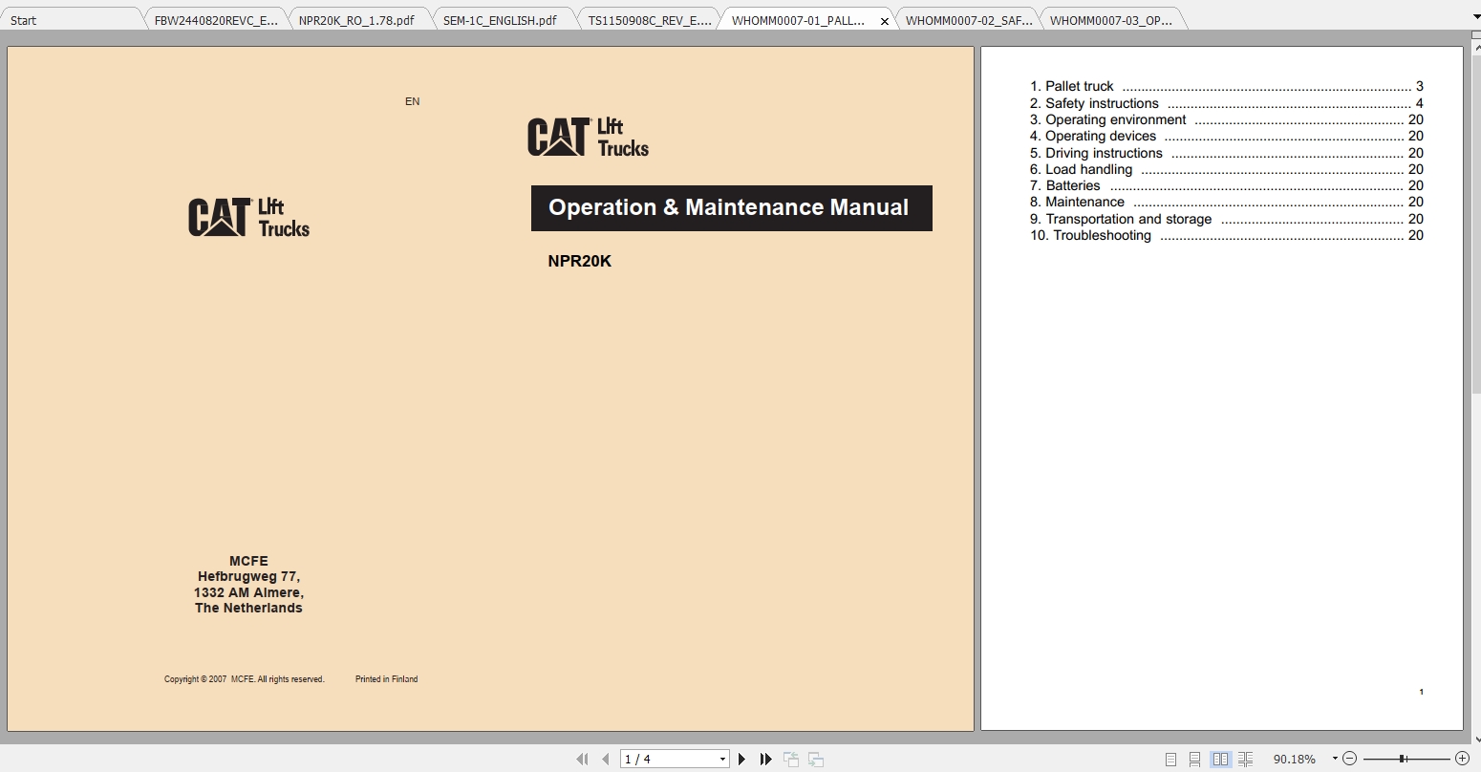The width and height of the screenshot is (1481, 772).
Task: Select the WHOMM0007-02_SAF tab
Action: (968, 20)
